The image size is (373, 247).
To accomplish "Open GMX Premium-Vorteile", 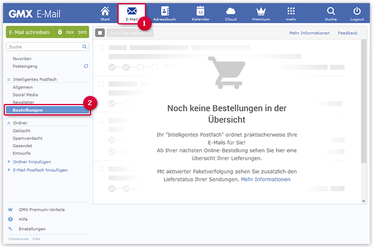I will [x=42, y=210].
